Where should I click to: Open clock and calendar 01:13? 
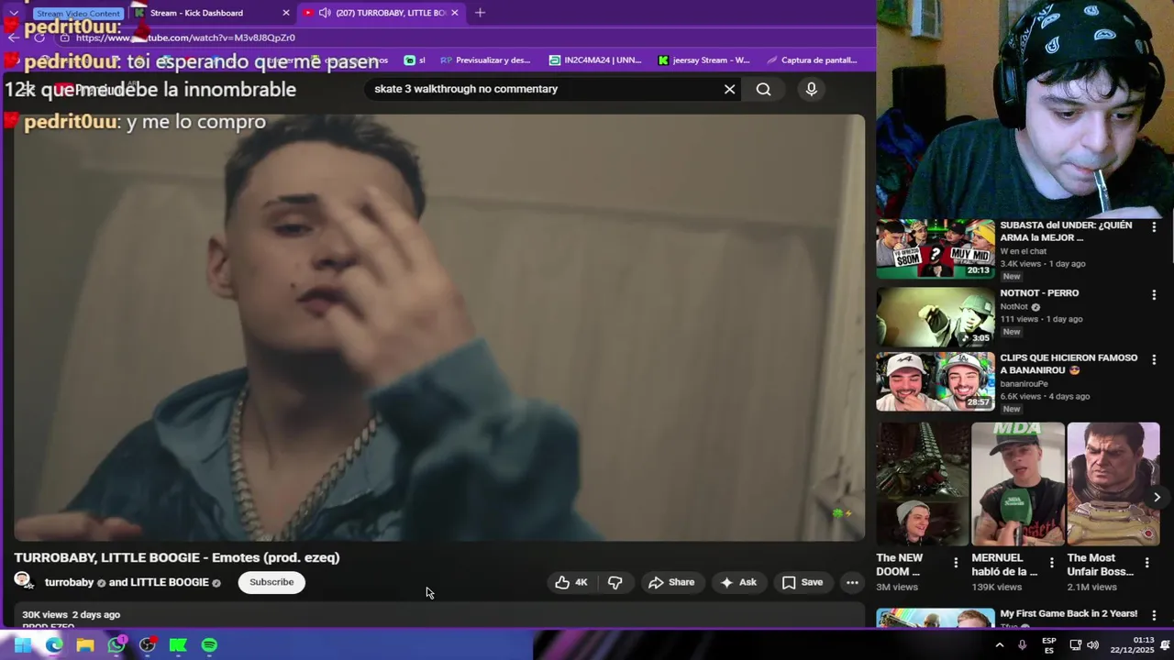tap(1132, 645)
